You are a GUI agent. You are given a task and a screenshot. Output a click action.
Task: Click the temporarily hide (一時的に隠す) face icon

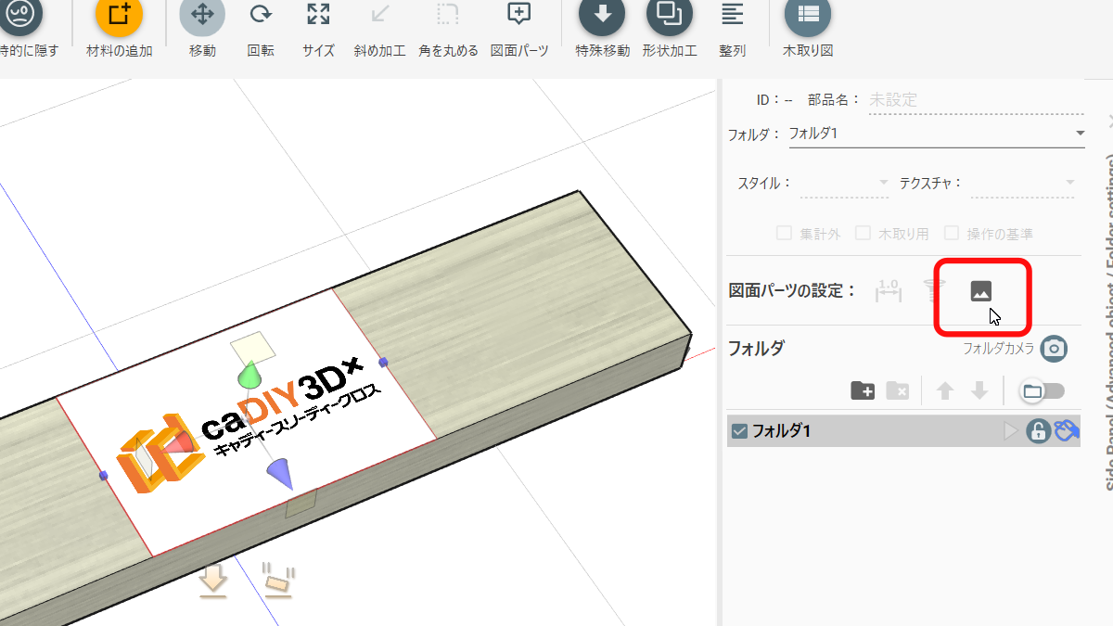20,16
